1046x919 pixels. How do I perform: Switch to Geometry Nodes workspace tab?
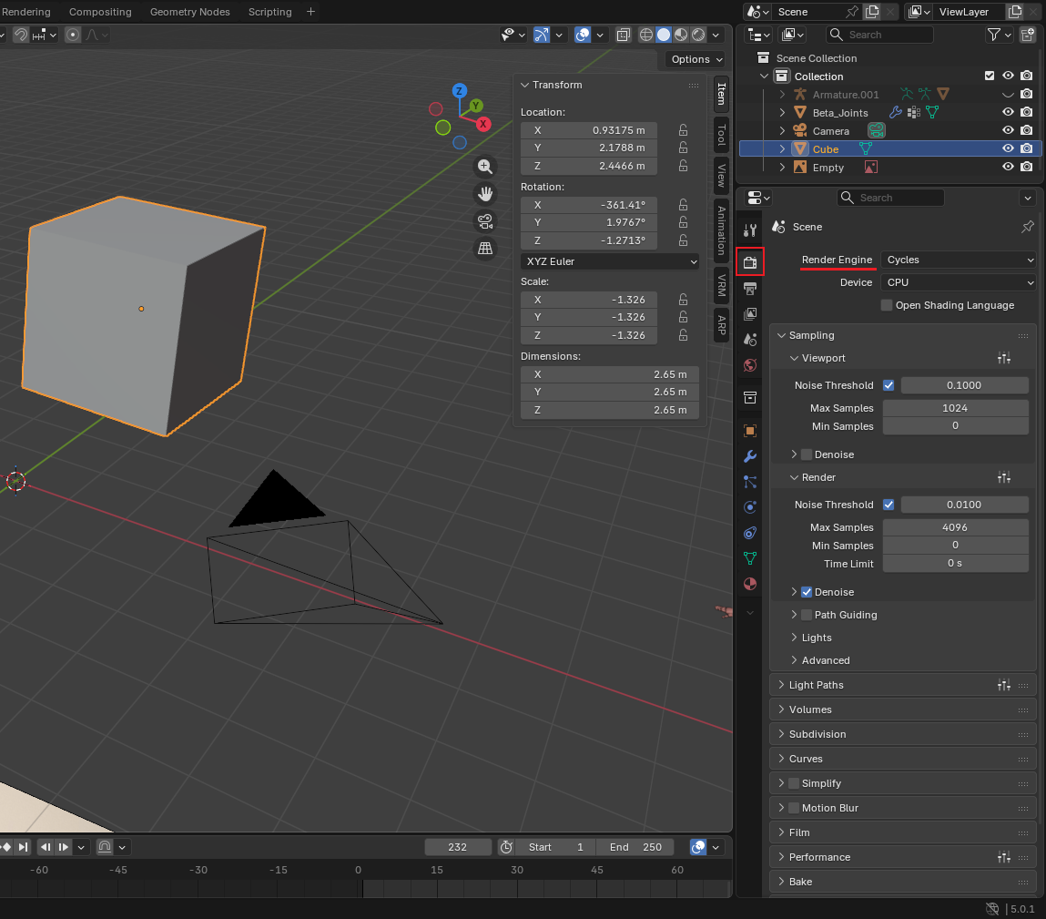point(190,12)
